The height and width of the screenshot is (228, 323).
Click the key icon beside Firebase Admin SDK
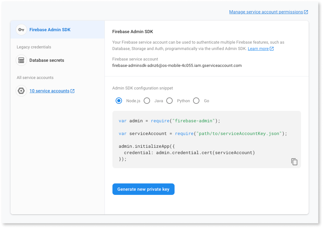click(x=21, y=30)
